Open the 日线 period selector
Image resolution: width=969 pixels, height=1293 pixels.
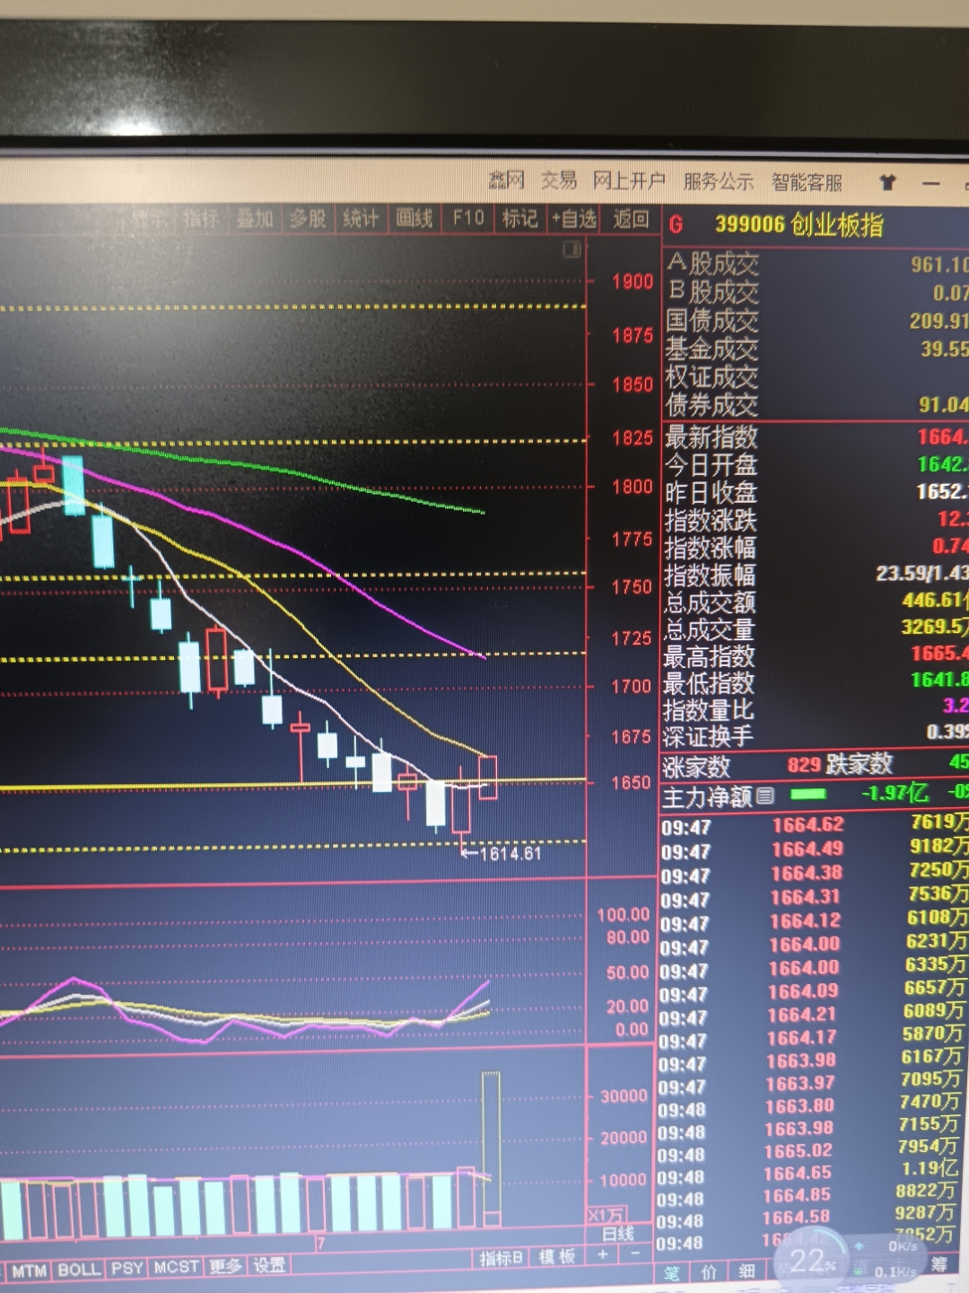(617, 1234)
